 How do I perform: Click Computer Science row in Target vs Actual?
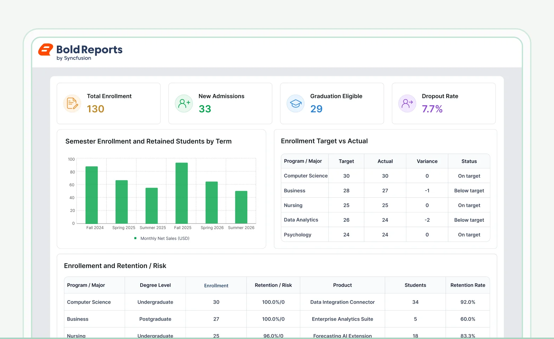coord(385,176)
